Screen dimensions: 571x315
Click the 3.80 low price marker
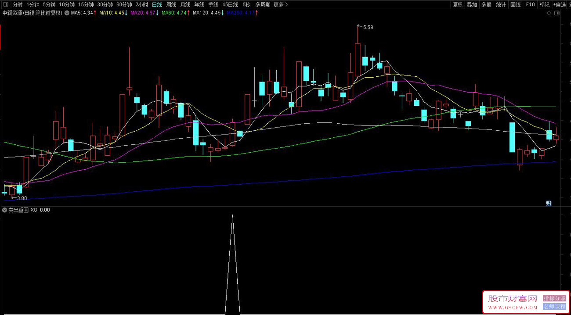(22, 198)
